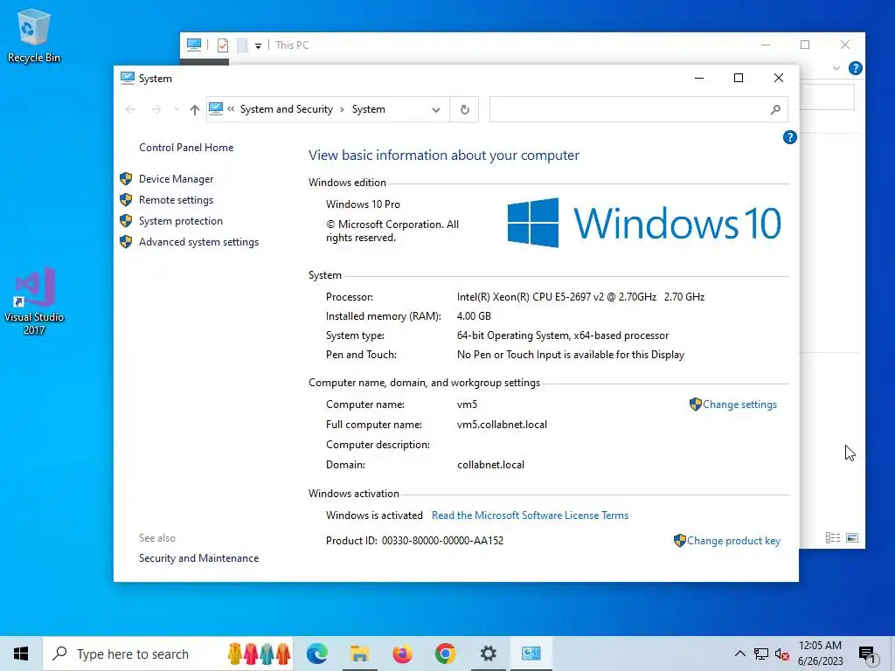The image size is (895, 671).
Task: Click the muted volume tray icon
Action: point(782,654)
